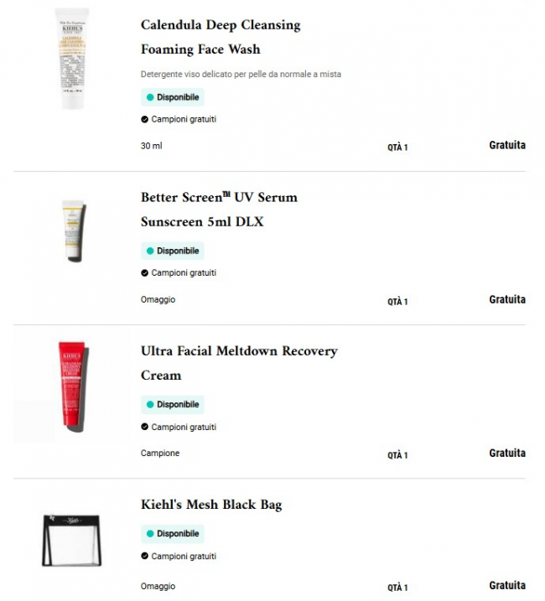Click Gratuita price for Better Screen UV Serum

coord(507,299)
